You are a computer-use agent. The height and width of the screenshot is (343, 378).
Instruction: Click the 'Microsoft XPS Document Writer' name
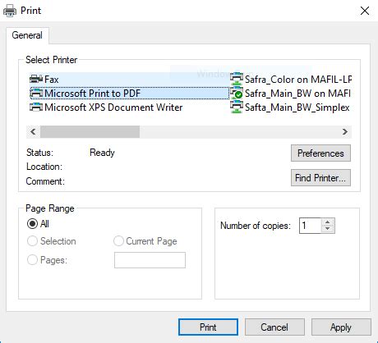[x=113, y=107]
